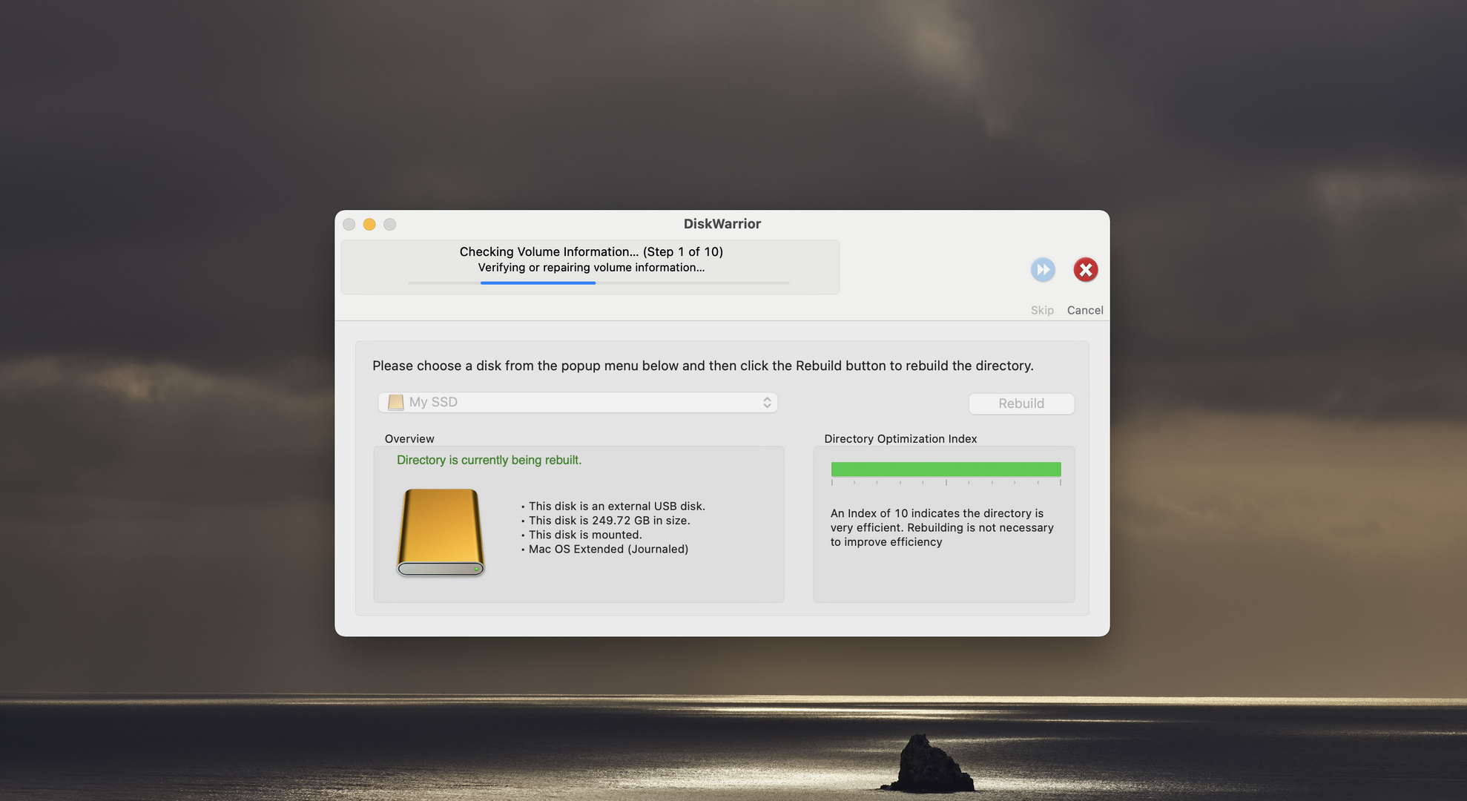Click 'This disk is an external USB disk.'
The image size is (1467, 801).
click(616, 506)
